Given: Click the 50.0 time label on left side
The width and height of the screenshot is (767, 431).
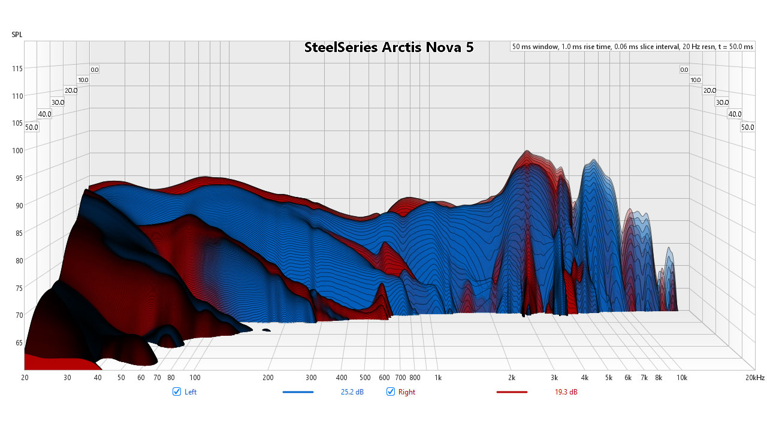Looking at the screenshot, I should point(32,127).
